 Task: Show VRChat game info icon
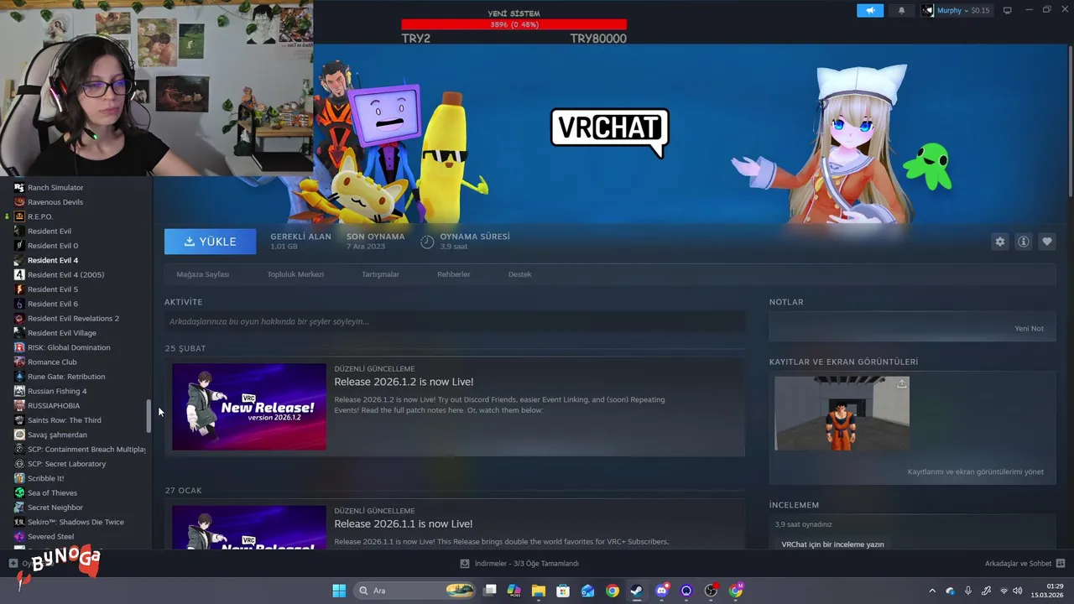[x=1024, y=242]
